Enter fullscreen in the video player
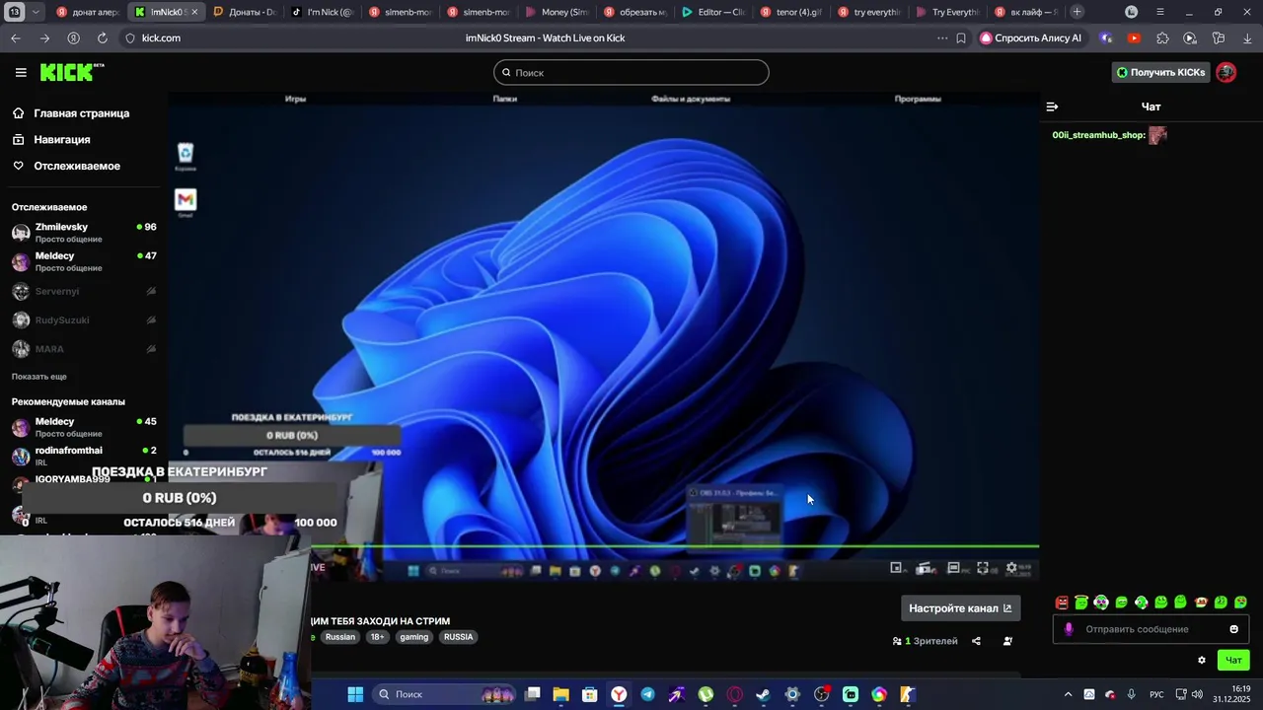The image size is (1263, 710). (983, 568)
